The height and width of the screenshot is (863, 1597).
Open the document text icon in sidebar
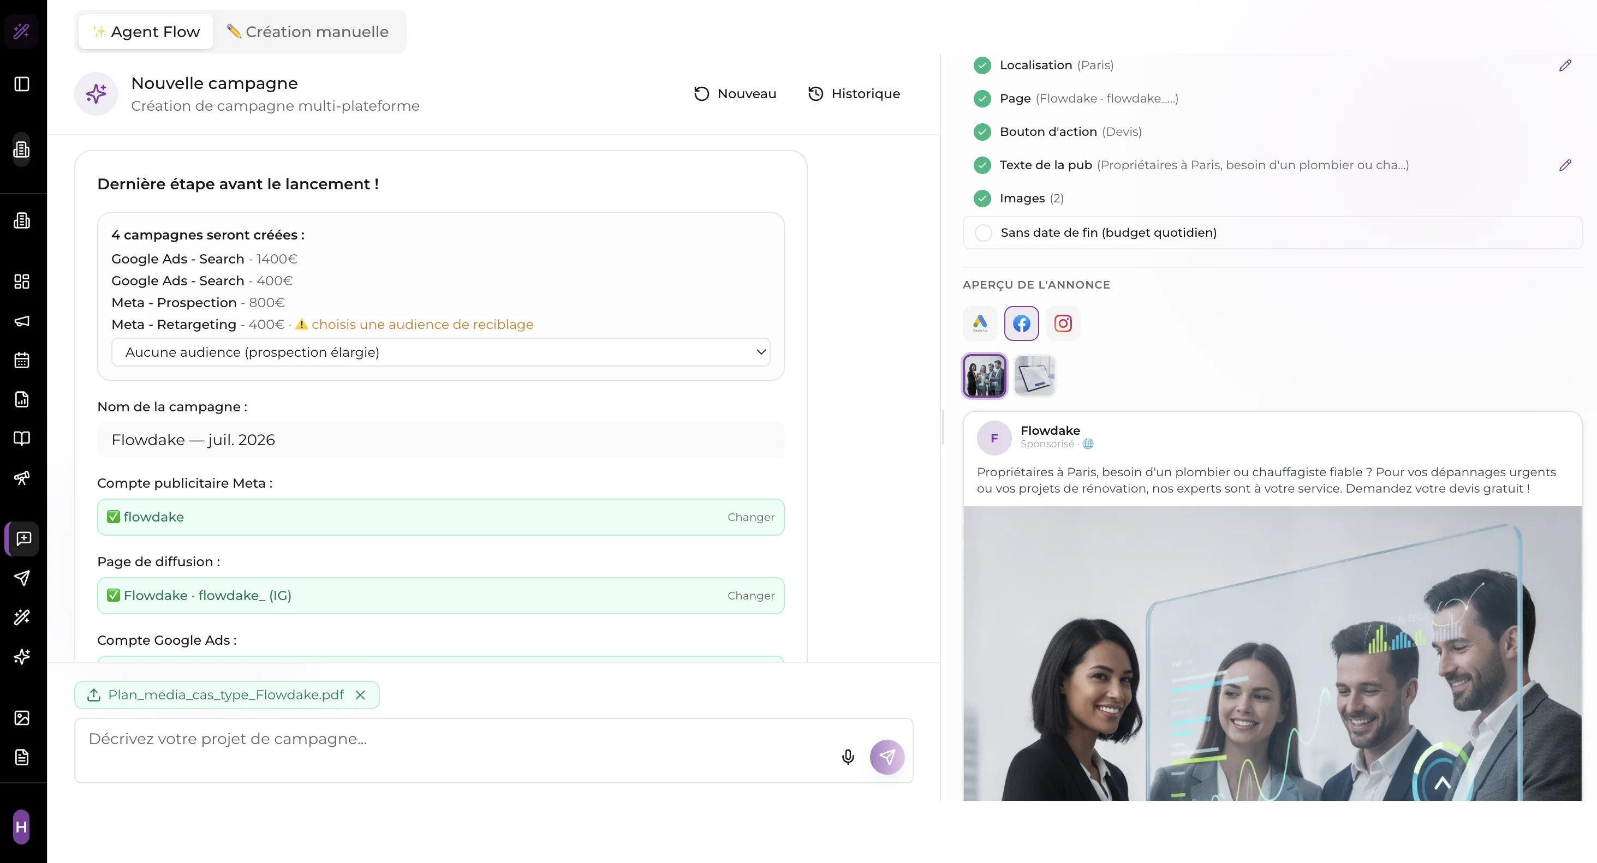(x=22, y=757)
